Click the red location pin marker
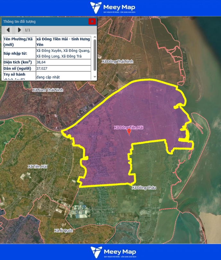Viewport: 221px width, 260px height. [x=129, y=132]
